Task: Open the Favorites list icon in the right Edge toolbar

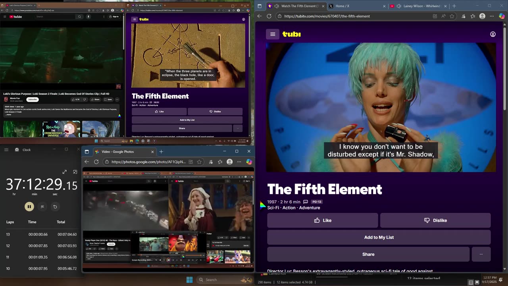Action: click(473, 16)
